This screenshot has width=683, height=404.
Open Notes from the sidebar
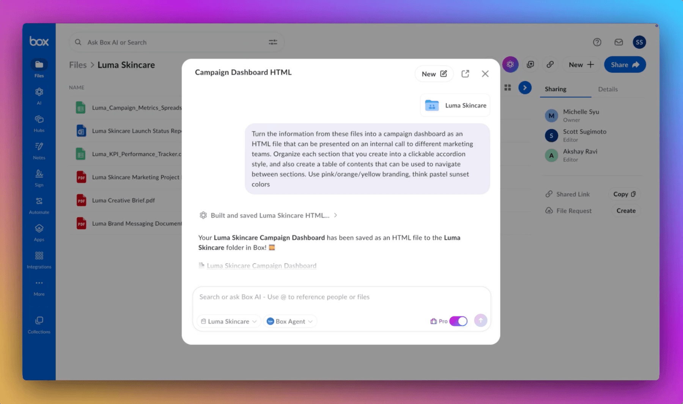coord(39,151)
